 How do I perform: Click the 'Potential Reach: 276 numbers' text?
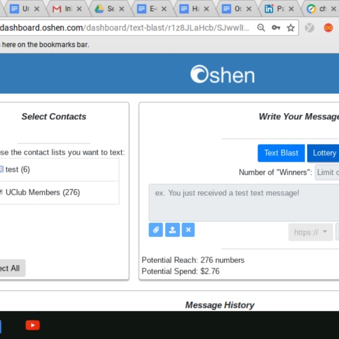tap(193, 260)
